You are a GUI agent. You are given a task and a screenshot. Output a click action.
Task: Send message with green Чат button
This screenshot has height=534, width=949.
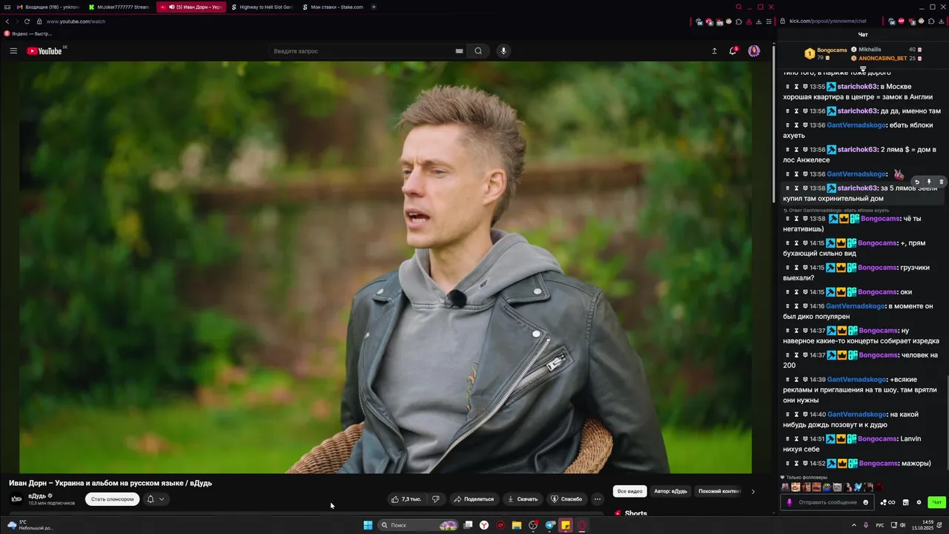point(937,502)
